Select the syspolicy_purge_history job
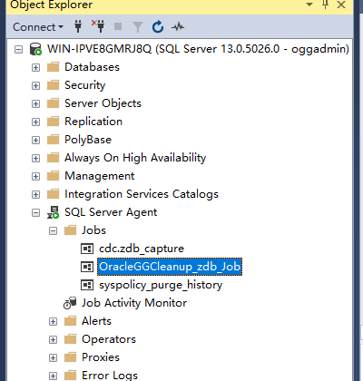 (161, 285)
